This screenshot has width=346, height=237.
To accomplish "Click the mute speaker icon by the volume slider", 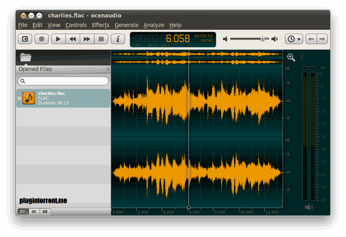I will [x=225, y=39].
